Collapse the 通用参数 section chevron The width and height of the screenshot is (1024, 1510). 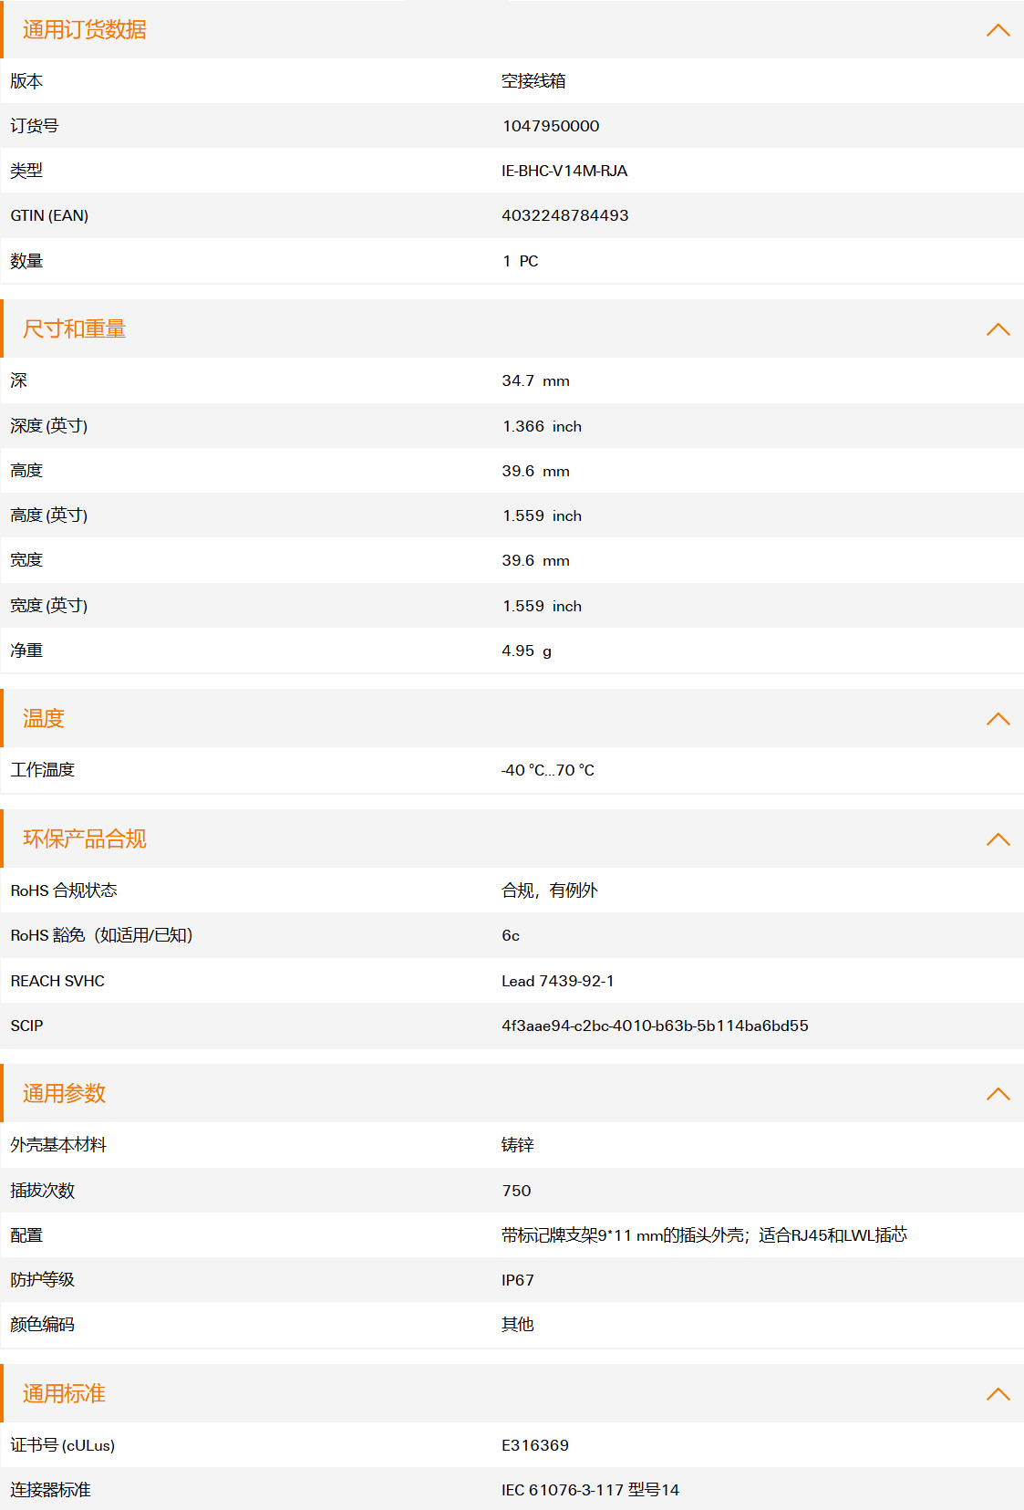pyautogui.click(x=998, y=1094)
